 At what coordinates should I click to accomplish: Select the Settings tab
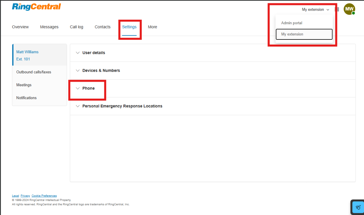[x=129, y=27]
